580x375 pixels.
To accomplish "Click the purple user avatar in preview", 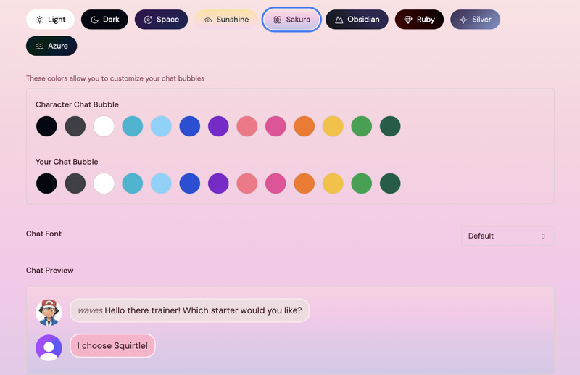I will click(x=49, y=347).
